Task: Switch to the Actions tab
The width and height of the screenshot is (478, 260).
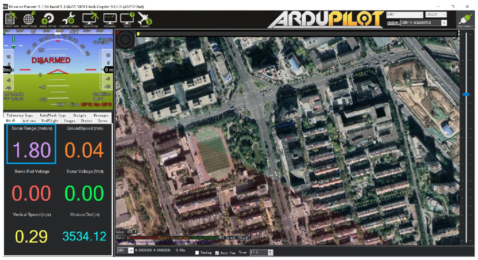Action: 29,121
